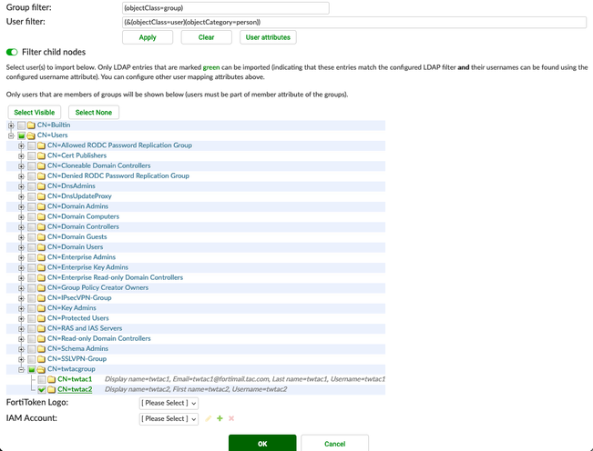Collapse the CN=twtacgroup tree node

click(22, 369)
